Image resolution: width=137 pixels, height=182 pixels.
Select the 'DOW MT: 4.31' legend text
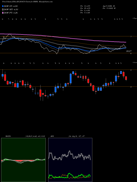[11, 10]
